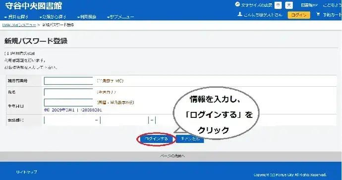
Task: Click the blue ログインする button
Action: tap(157, 139)
